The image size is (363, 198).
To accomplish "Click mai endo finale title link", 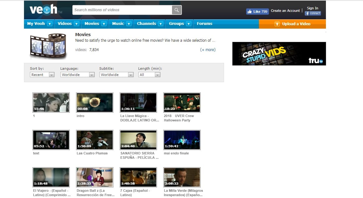I will (176, 153).
